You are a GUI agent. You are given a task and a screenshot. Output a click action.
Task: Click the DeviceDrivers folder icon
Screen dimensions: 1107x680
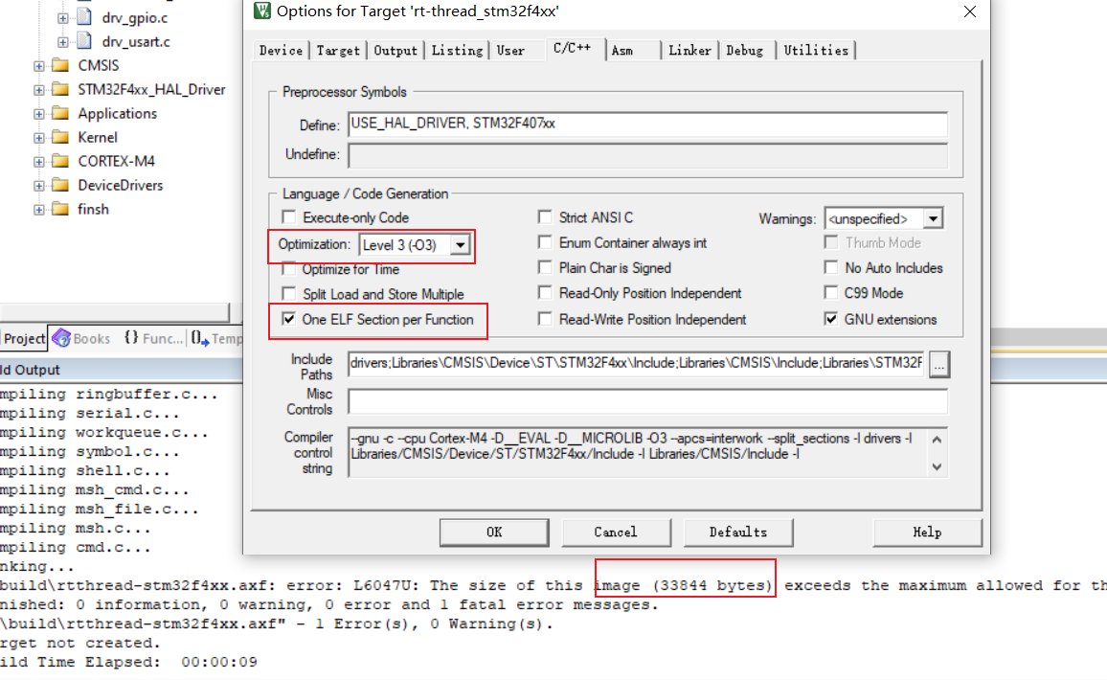click(60, 186)
